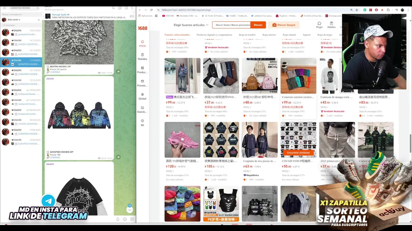Open Aplicaciones apps shortcut

coord(145,16)
